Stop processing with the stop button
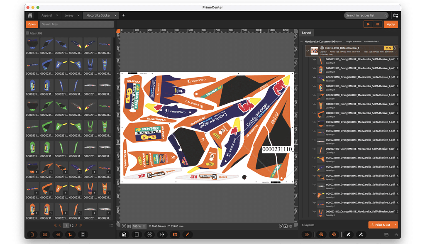Screen dimensions: 425x244 coord(378,24)
